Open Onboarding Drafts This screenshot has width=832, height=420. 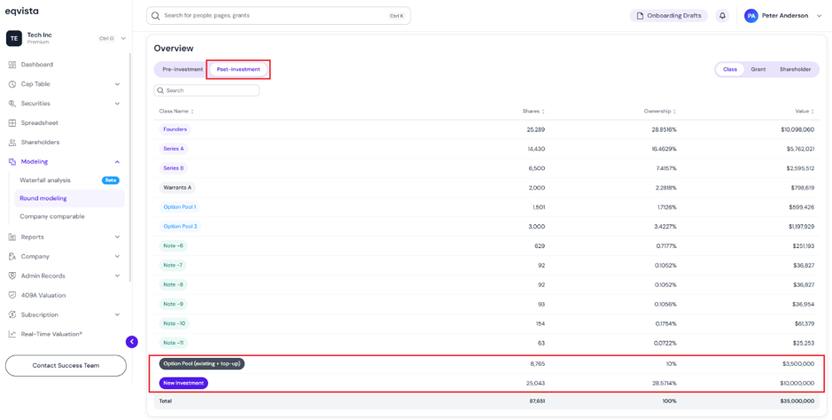(669, 16)
